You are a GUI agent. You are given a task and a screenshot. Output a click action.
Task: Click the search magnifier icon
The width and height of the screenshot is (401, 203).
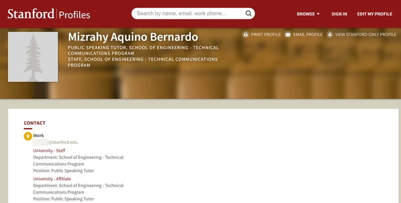(248, 14)
